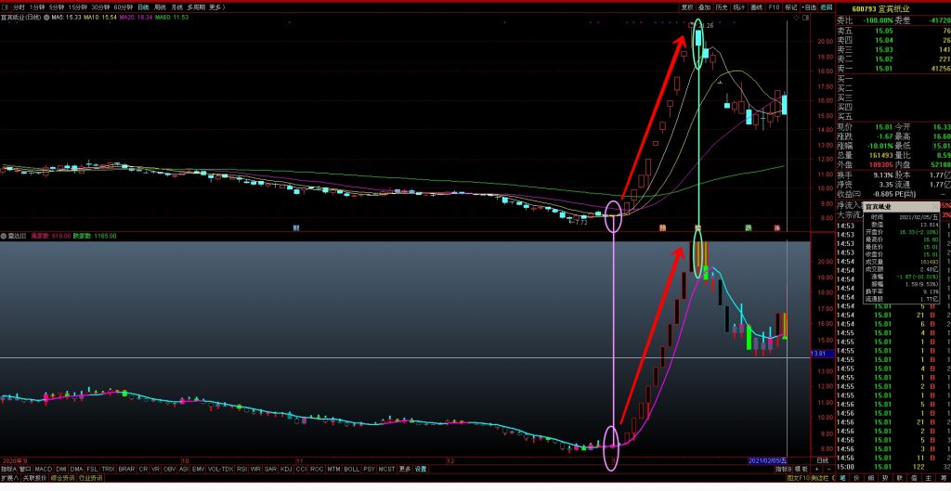Click the layout icon left of 分时
This screenshot has width=951, height=491.
[6, 6]
